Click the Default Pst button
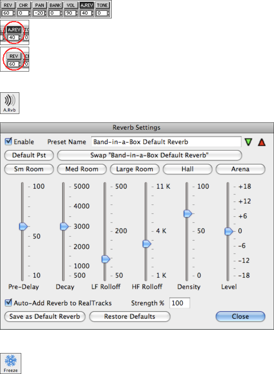The image size is (274, 374). pyautogui.click(x=29, y=155)
